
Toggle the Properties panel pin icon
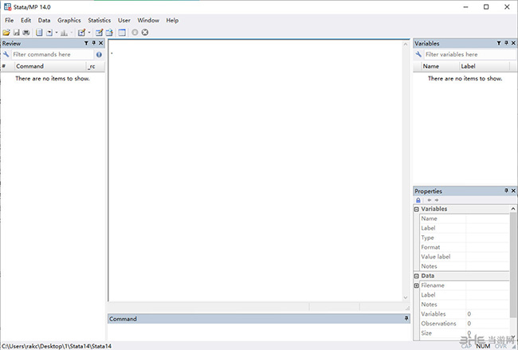pos(506,191)
